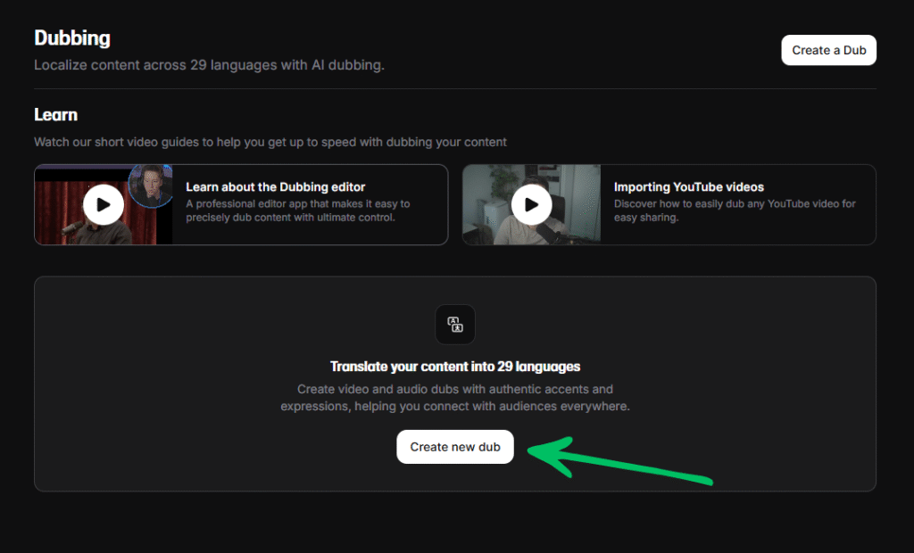Open the Importing YouTube videos title
Viewport: 914px width, 553px height.
(688, 187)
